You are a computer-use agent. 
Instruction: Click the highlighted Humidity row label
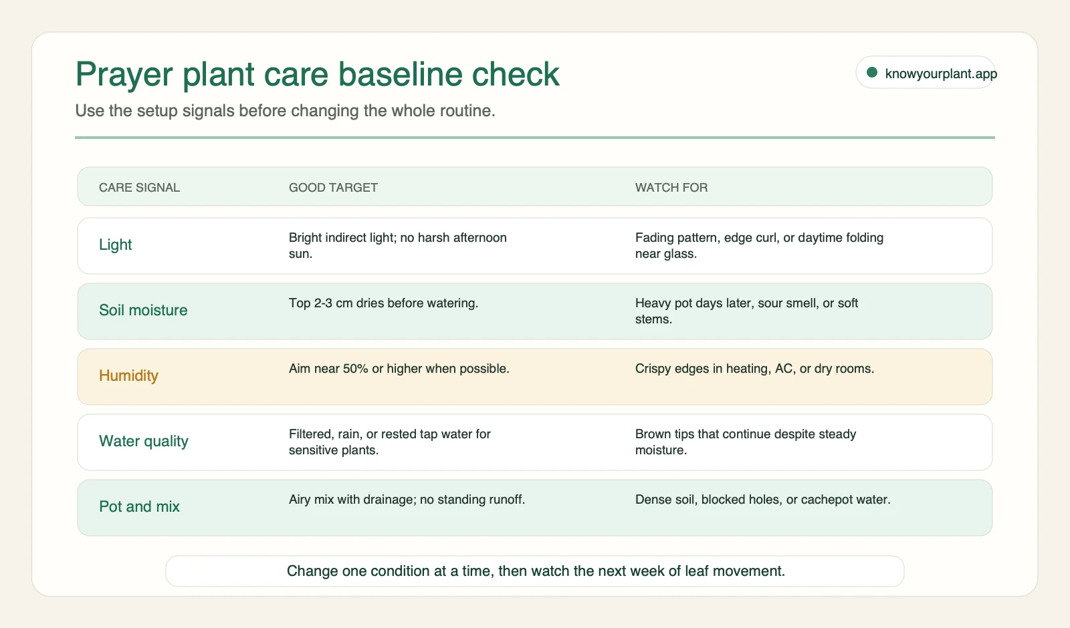pos(128,375)
